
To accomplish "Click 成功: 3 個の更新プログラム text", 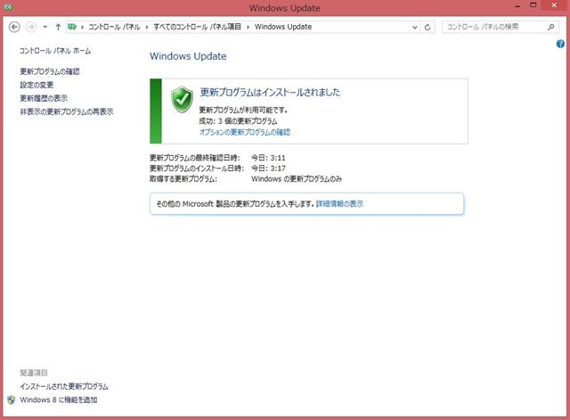I will (x=238, y=121).
